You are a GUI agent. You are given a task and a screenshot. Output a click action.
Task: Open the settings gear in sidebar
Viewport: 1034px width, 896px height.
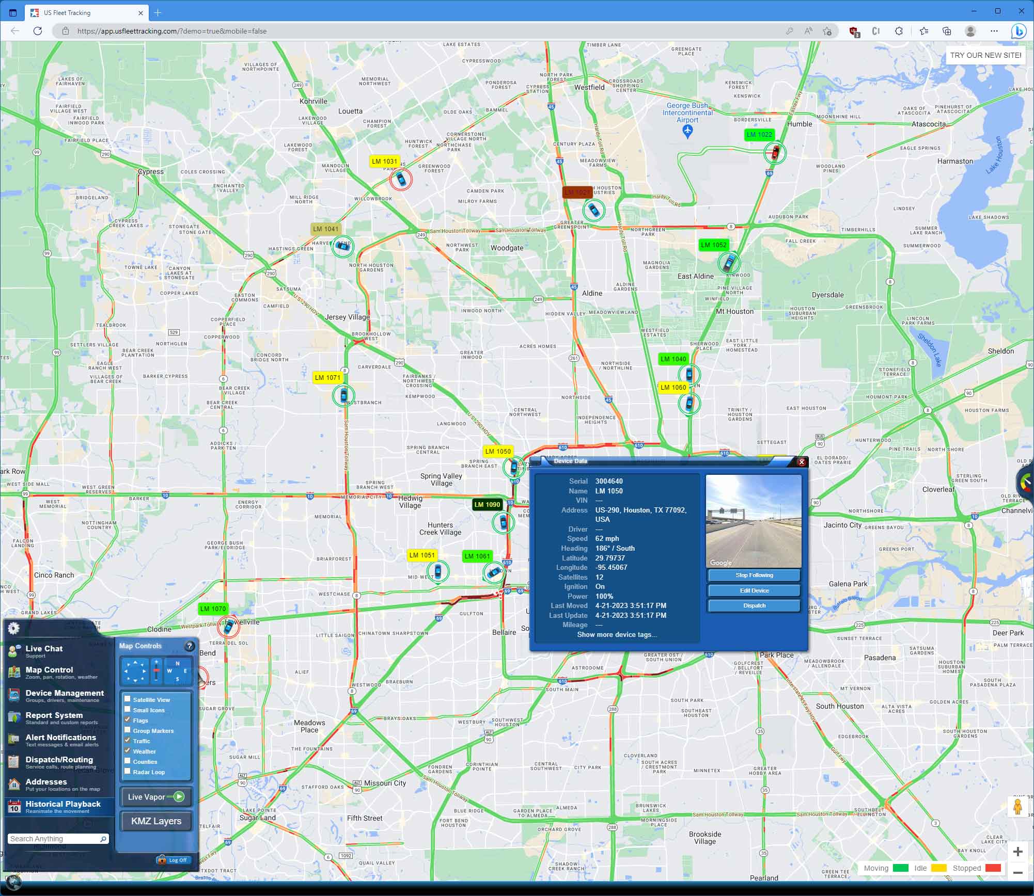pos(14,628)
